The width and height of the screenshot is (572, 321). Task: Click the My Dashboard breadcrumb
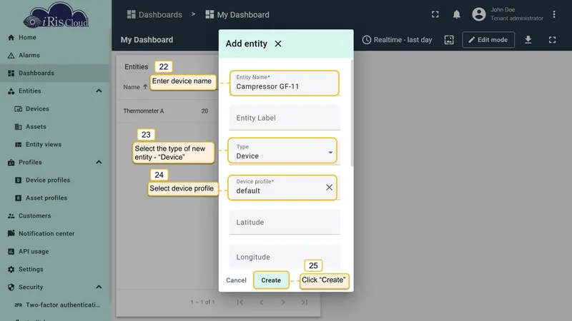(x=237, y=14)
